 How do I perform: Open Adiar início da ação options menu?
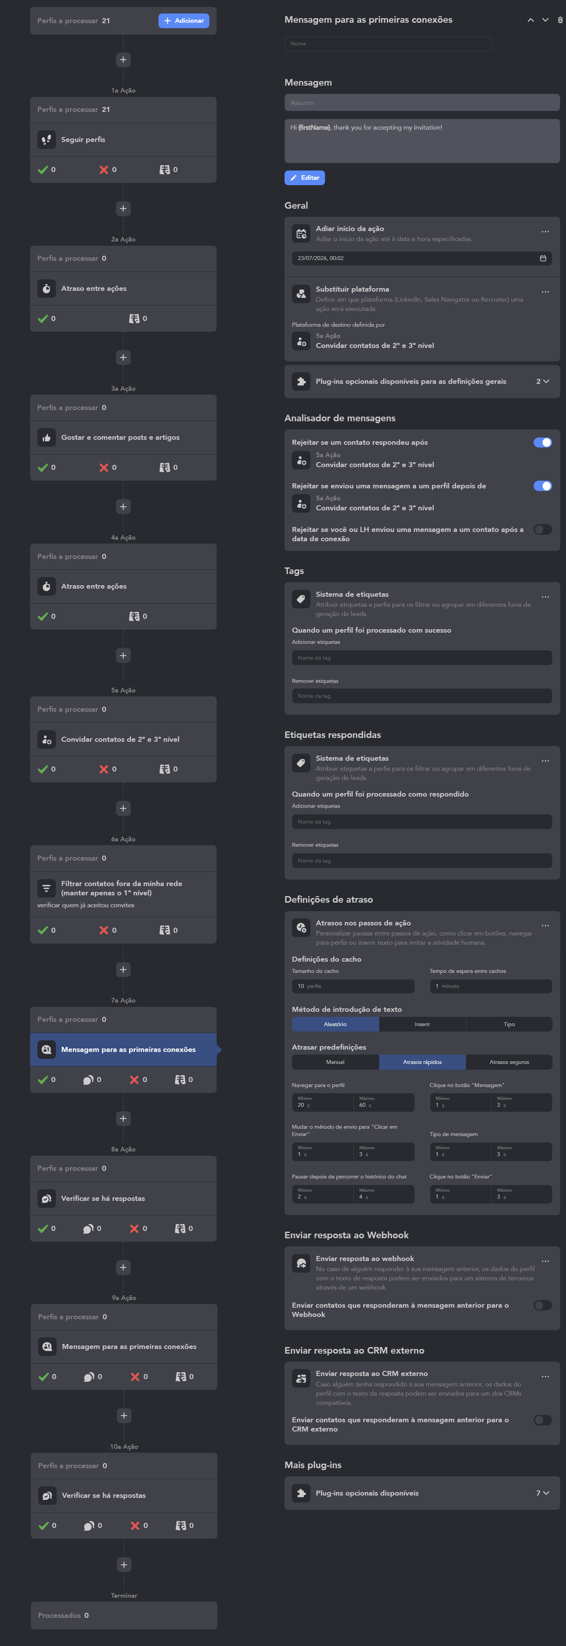pyautogui.click(x=545, y=232)
